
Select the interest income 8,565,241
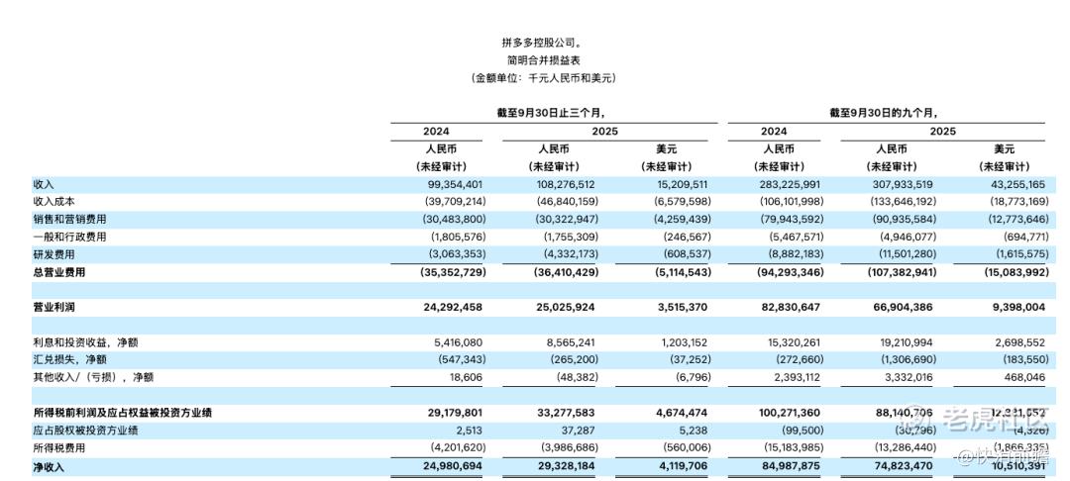569,342
